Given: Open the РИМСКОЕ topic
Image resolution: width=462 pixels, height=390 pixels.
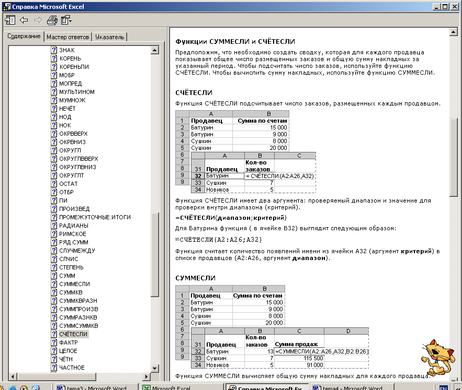Looking at the screenshot, I should coord(73,234).
